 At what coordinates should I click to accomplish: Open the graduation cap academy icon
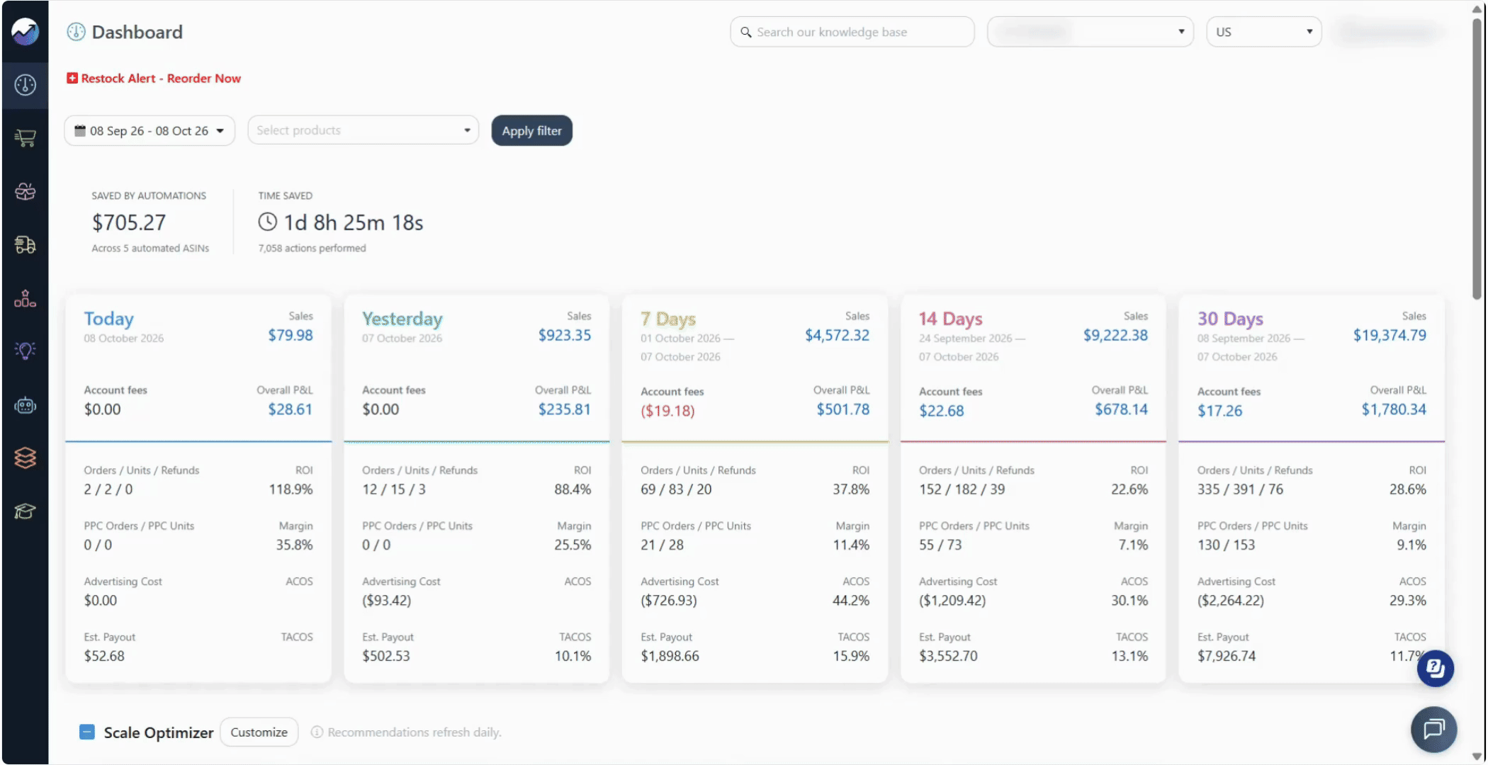25,511
